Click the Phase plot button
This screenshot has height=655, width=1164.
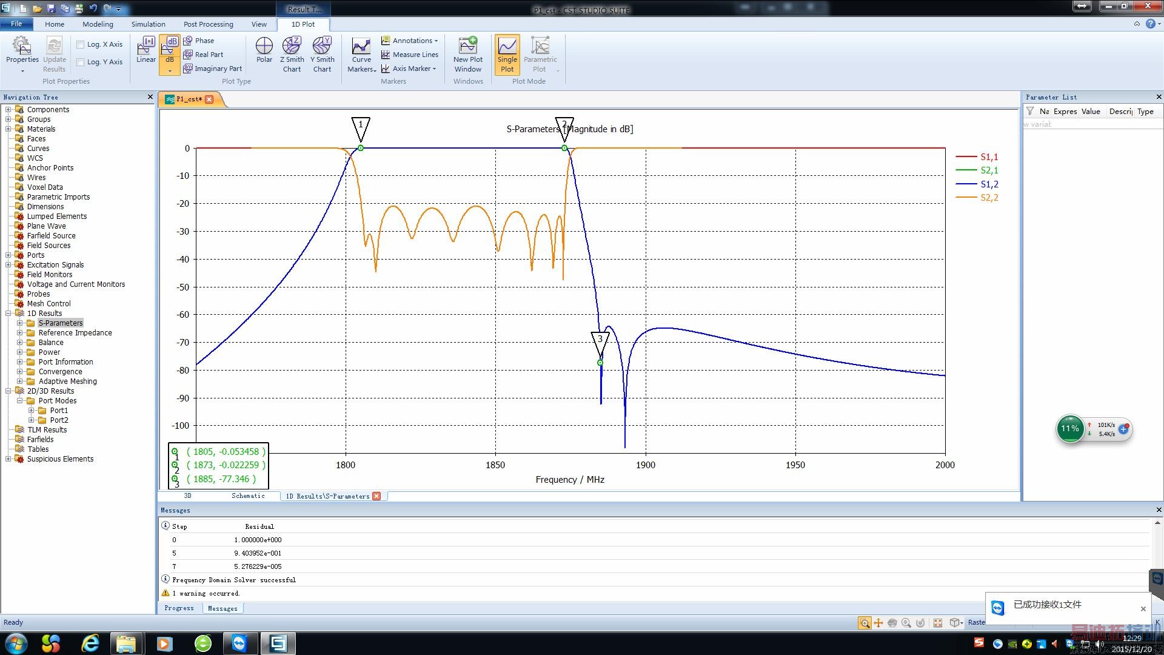point(199,41)
